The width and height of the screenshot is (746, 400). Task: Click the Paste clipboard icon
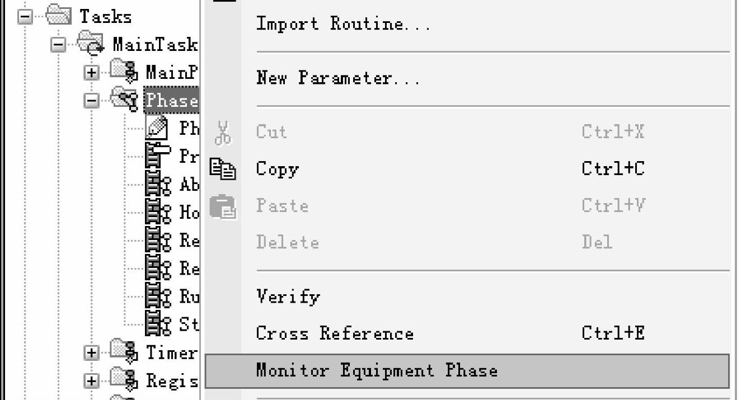223,206
